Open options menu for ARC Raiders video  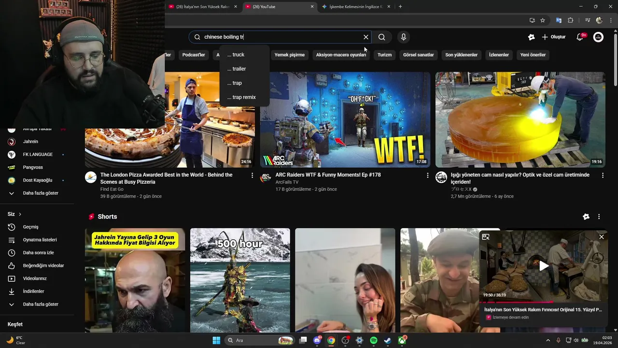click(x=427, y=175)
